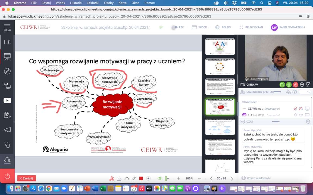Open screen sharing in left sidebar

[x=7, y=86]
